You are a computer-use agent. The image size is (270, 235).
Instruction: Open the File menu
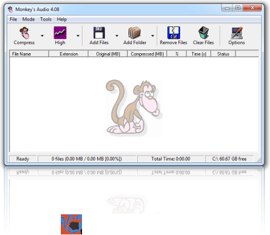click(13, 20)
